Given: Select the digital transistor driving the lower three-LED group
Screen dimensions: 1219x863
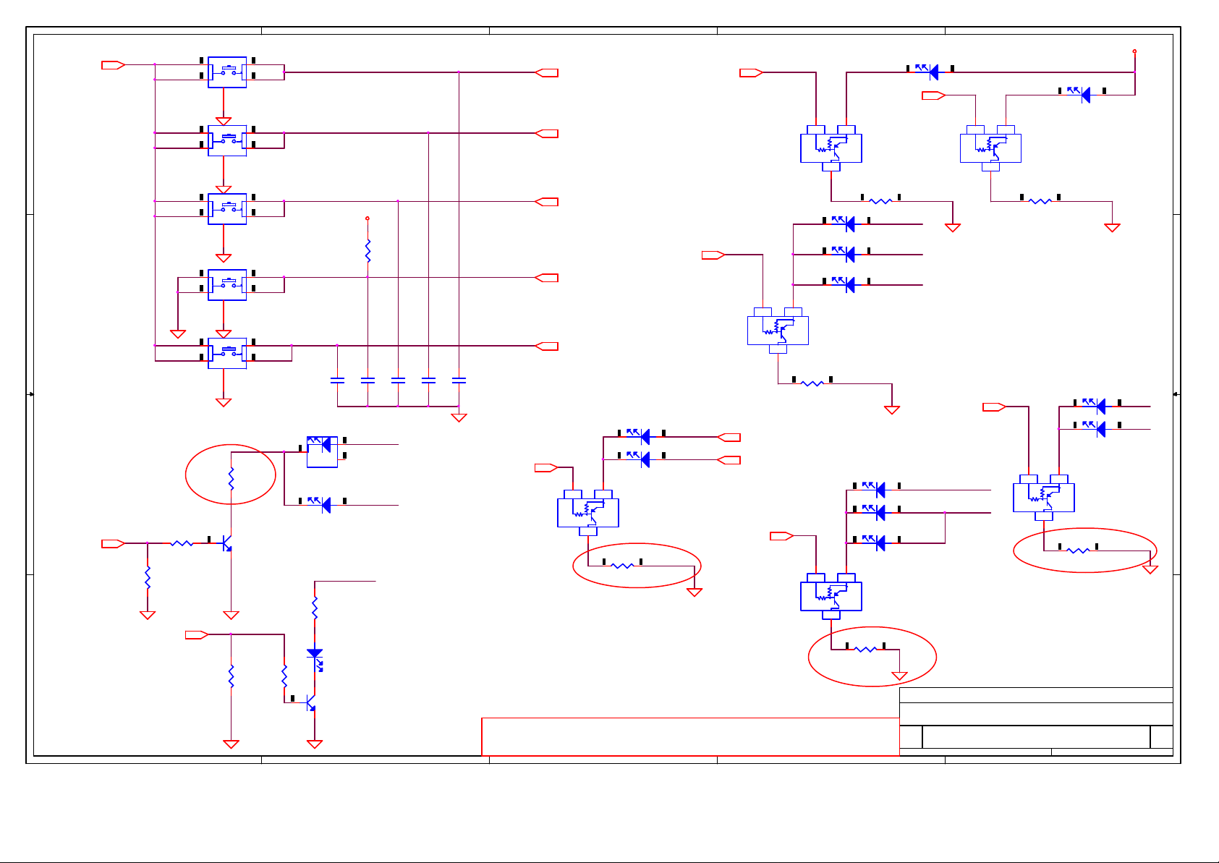Looking at the screenshot, I should click(831, 596).
